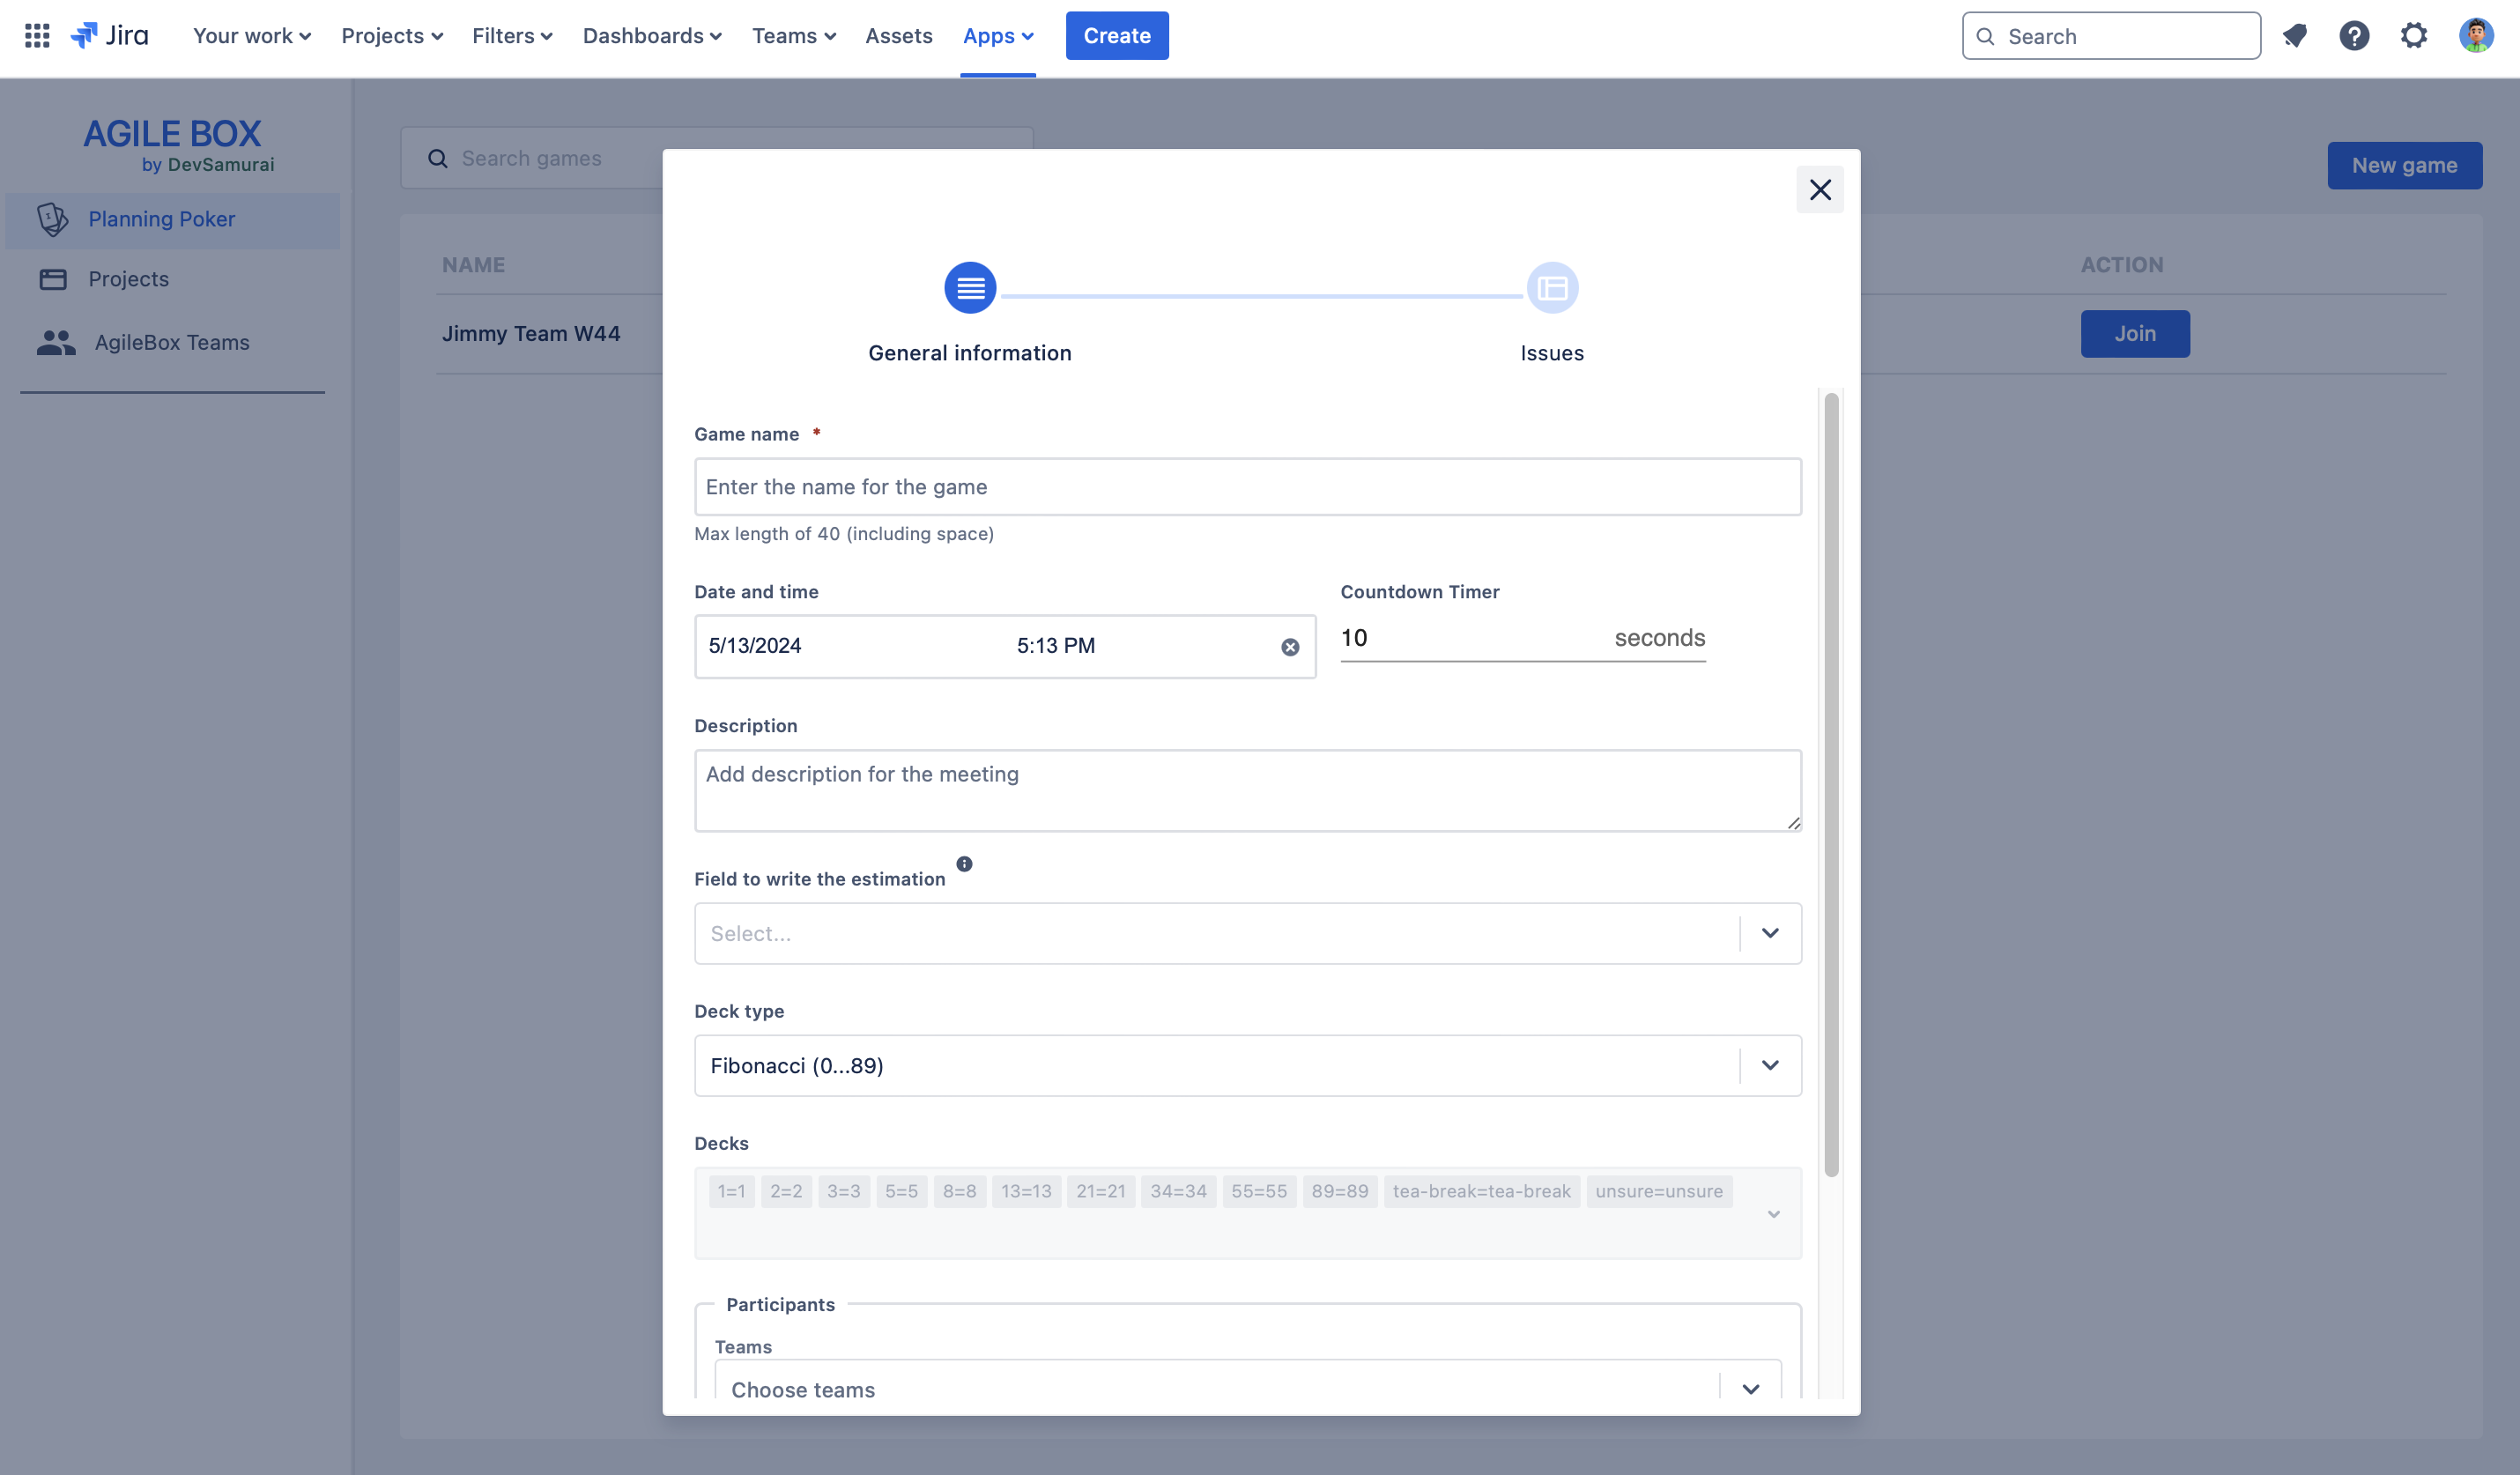This screenshot has width=2520, height=1475.
Task: Click the 1=1 deck tag
Action: coord(732,1191)
